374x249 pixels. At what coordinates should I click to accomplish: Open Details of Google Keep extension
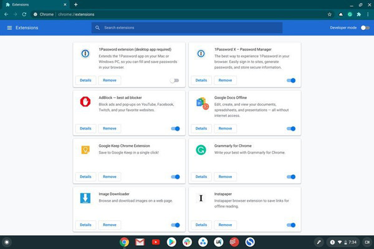pos(85,177)
